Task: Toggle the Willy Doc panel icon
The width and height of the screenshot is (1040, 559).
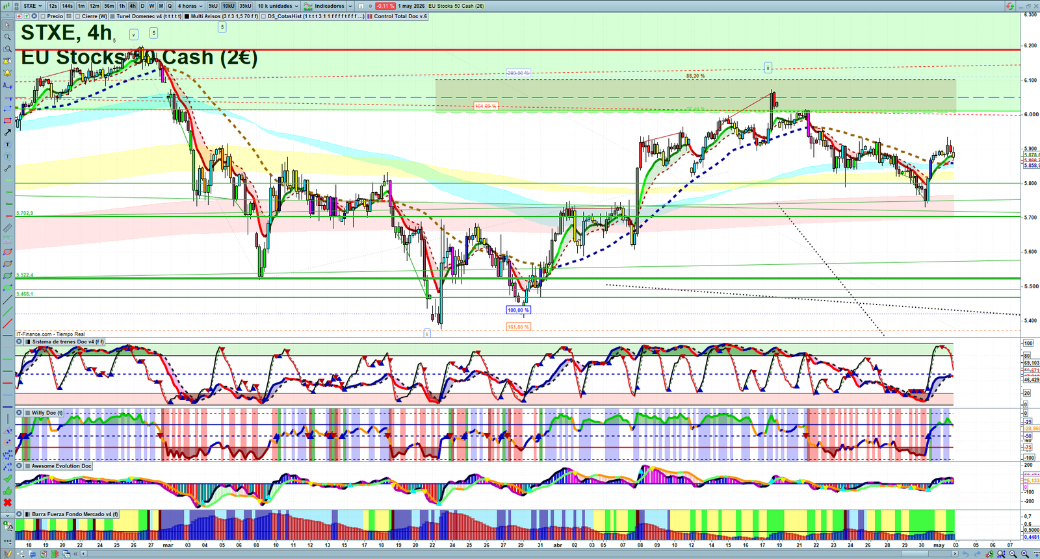Action: 28,412
